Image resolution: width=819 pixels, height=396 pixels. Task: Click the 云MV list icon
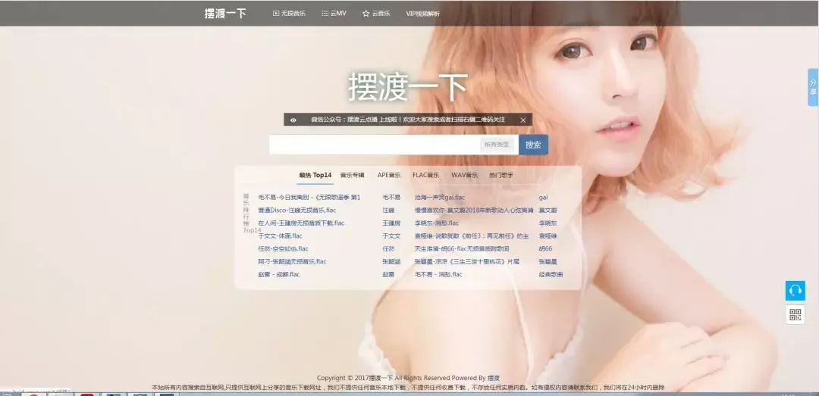pos(325,14)
